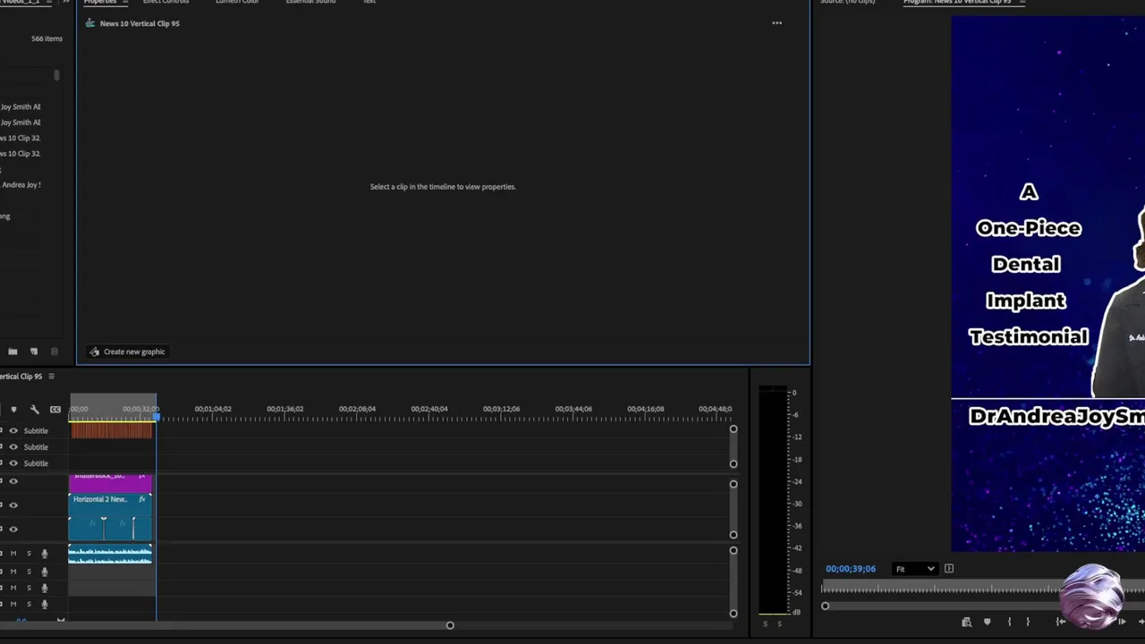The width and height of the screenshot is (1145, 644).
Task: Click Mark In bracket in Program monitor
Action: [1009, 622]
